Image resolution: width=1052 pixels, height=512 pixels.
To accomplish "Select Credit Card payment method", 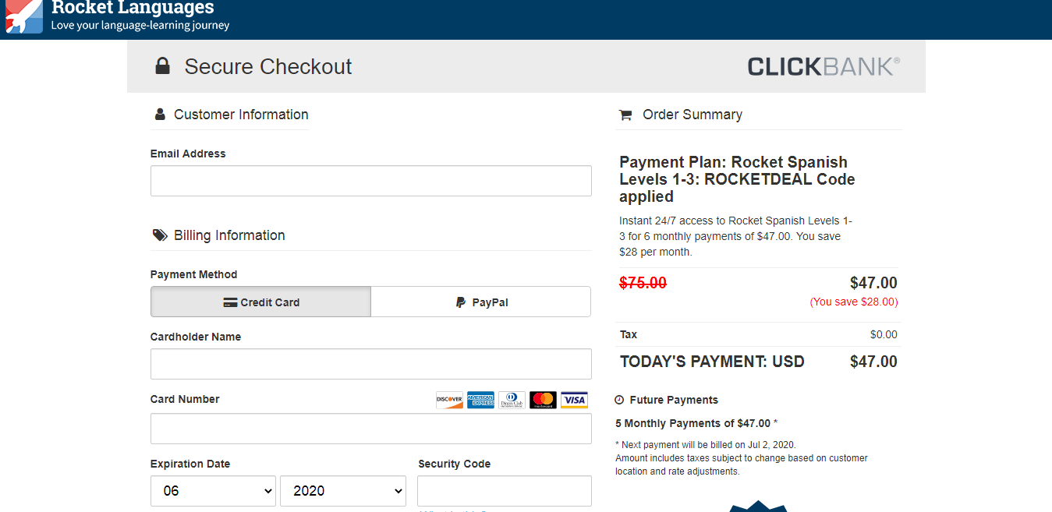I will pos(260,302).
